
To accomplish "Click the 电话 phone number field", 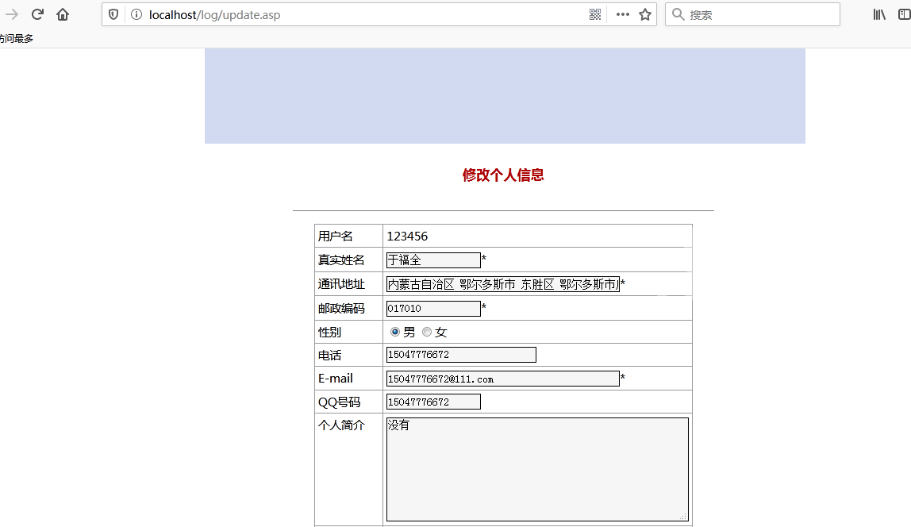I will pos(461,355).
